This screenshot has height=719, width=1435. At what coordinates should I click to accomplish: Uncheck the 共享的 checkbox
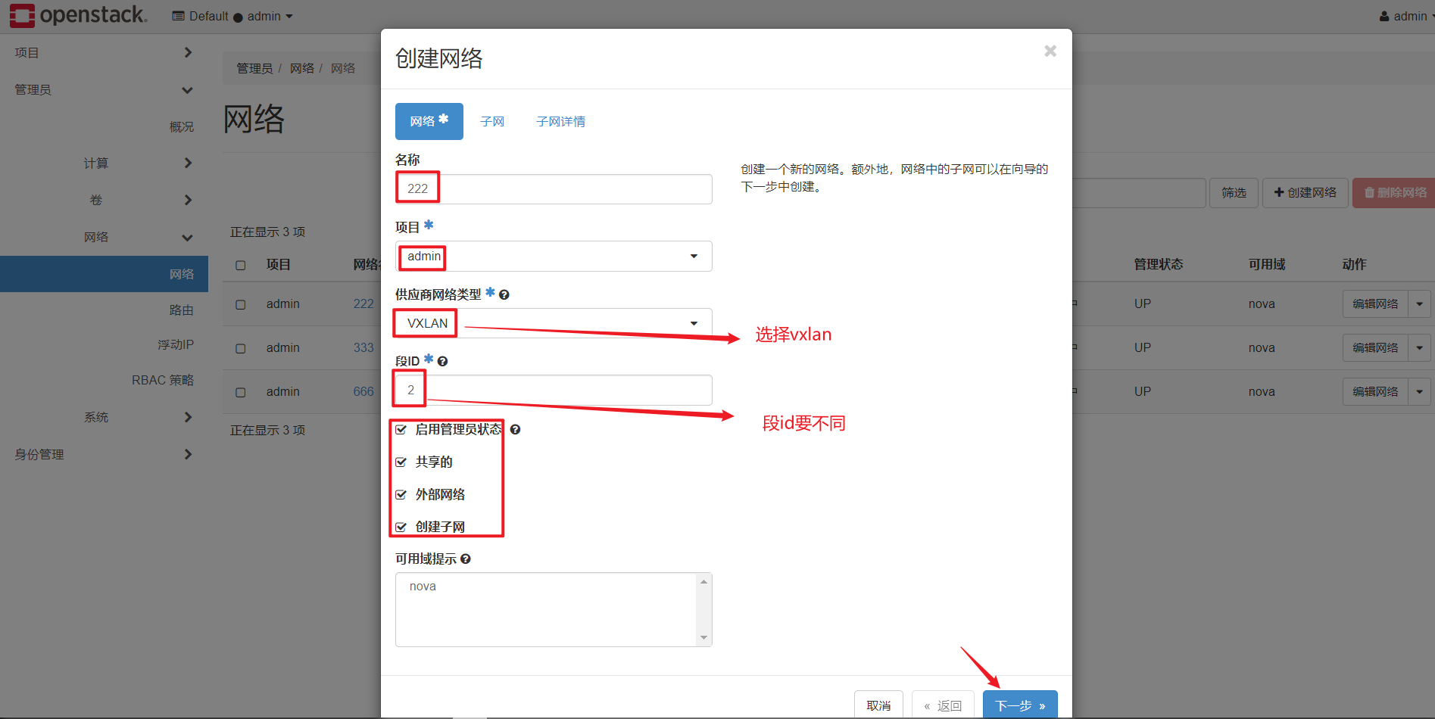pos(401,462)
